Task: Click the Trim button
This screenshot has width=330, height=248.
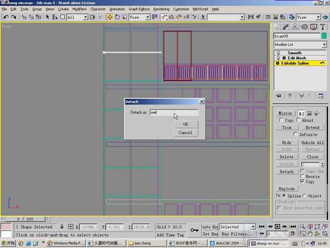Action: pos(287,127)
